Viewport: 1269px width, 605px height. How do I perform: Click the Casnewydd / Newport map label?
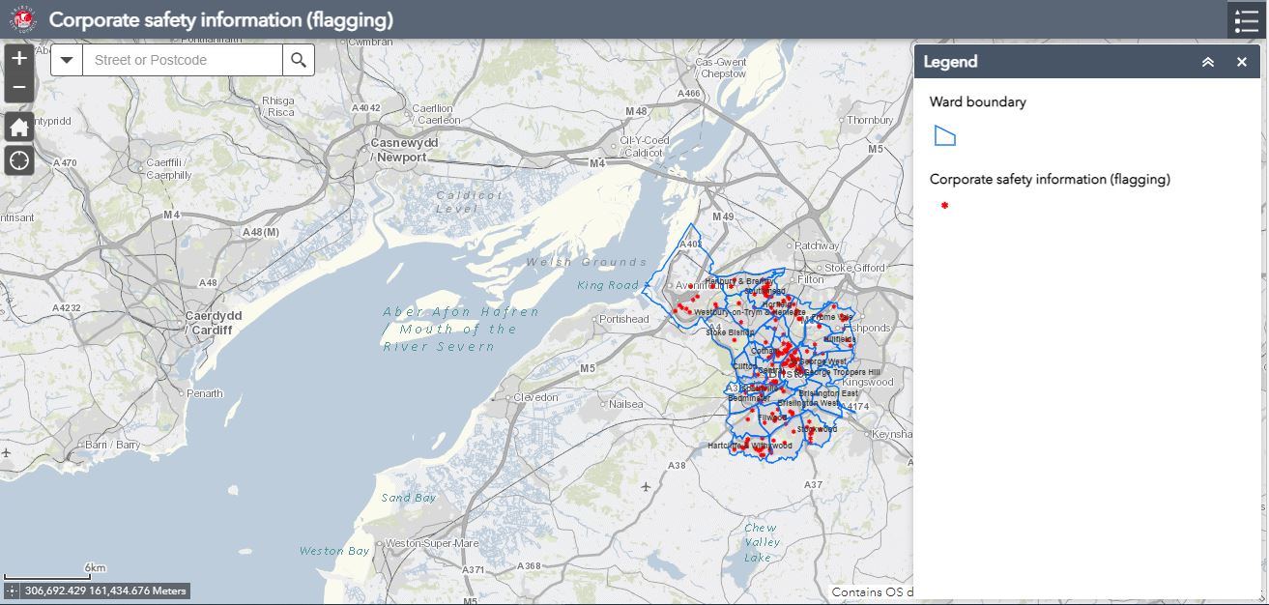[398, 150]
